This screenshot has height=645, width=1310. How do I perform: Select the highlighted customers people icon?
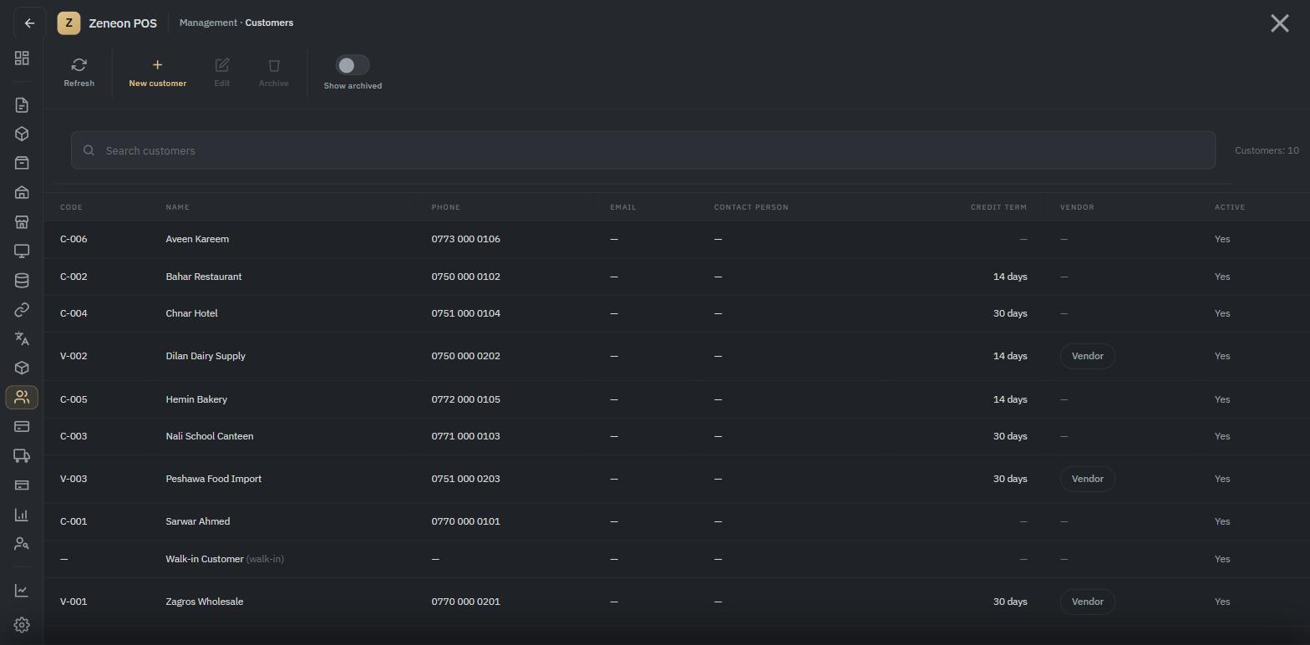(22, 398)
